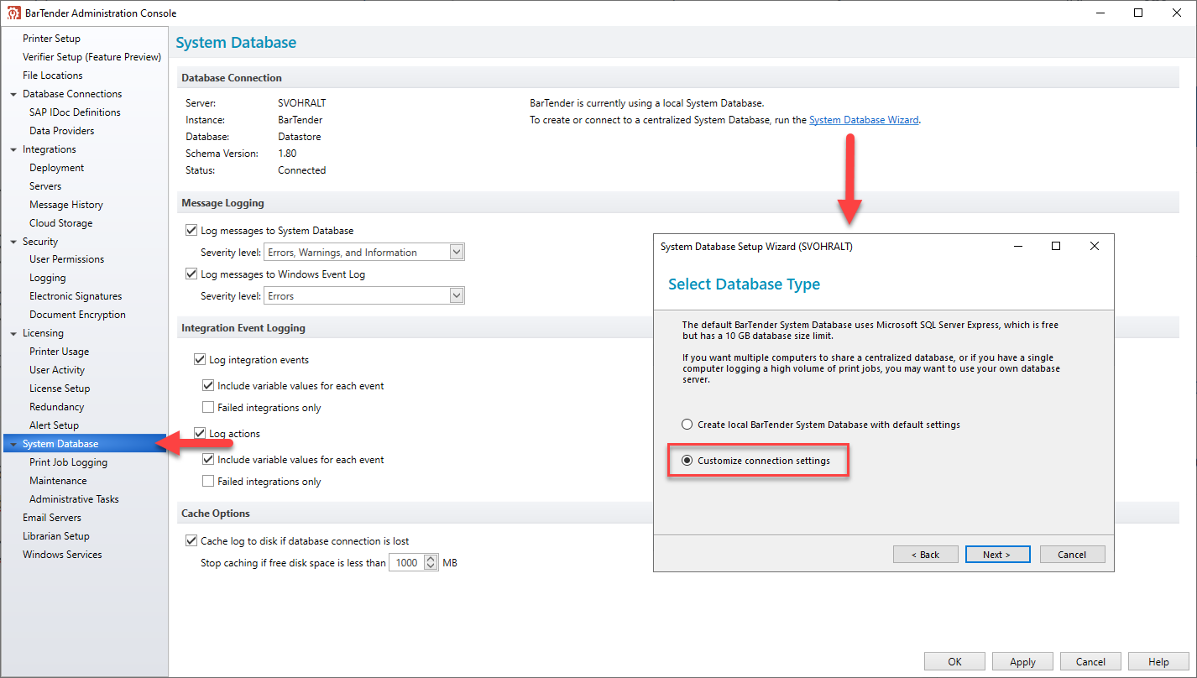The image size is (1197, 678).
Task: Click OK in Administration Console
Action: tap(955, 662)
